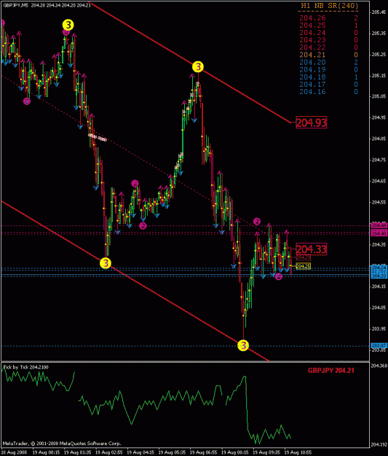Click the 19 Aug 02:55 time label
The image size is (388, 456).
[109, 452]
